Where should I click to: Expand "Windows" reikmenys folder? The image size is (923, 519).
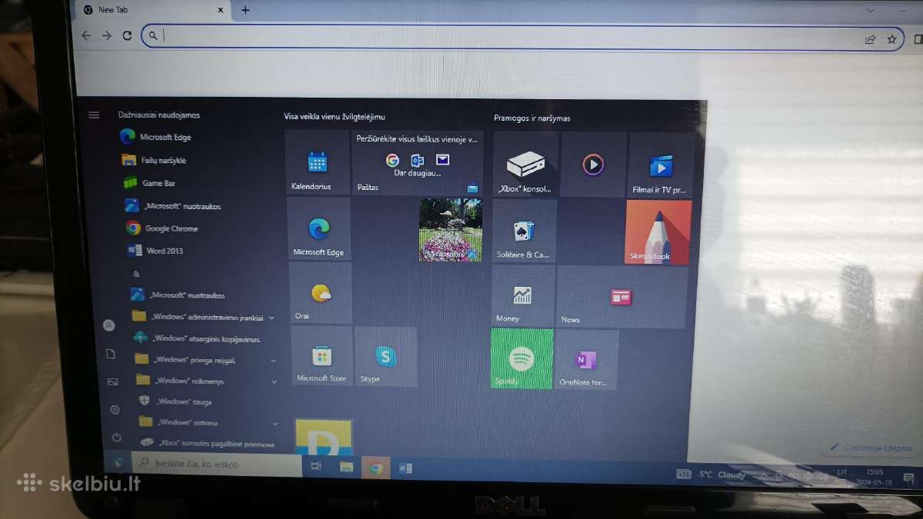point(208,381)
